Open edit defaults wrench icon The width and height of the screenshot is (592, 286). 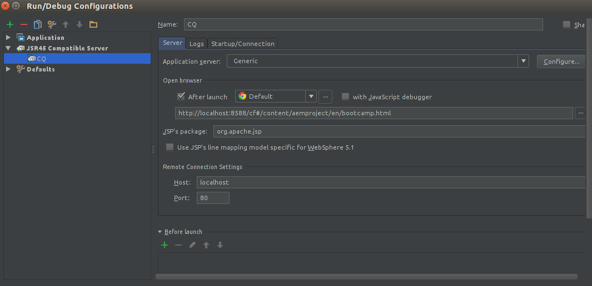pos(52,24)
